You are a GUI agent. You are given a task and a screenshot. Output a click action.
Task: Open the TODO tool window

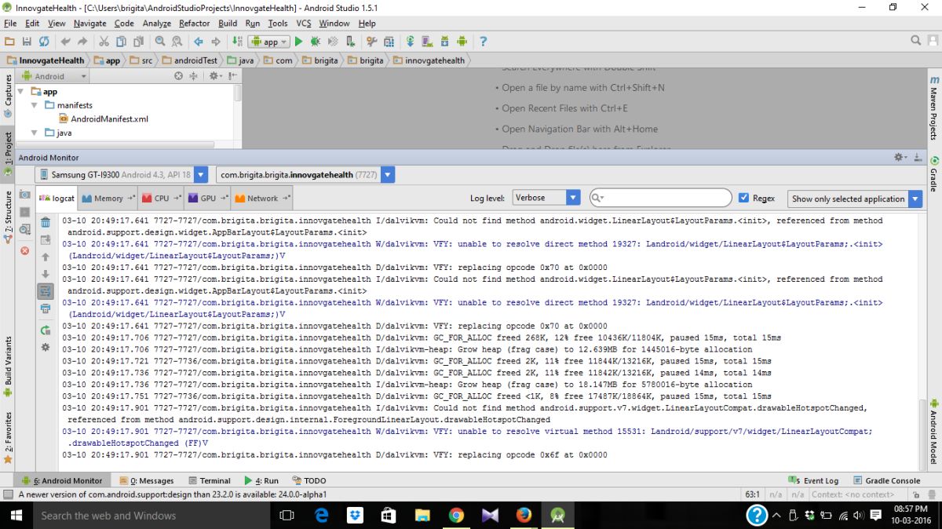309,480
